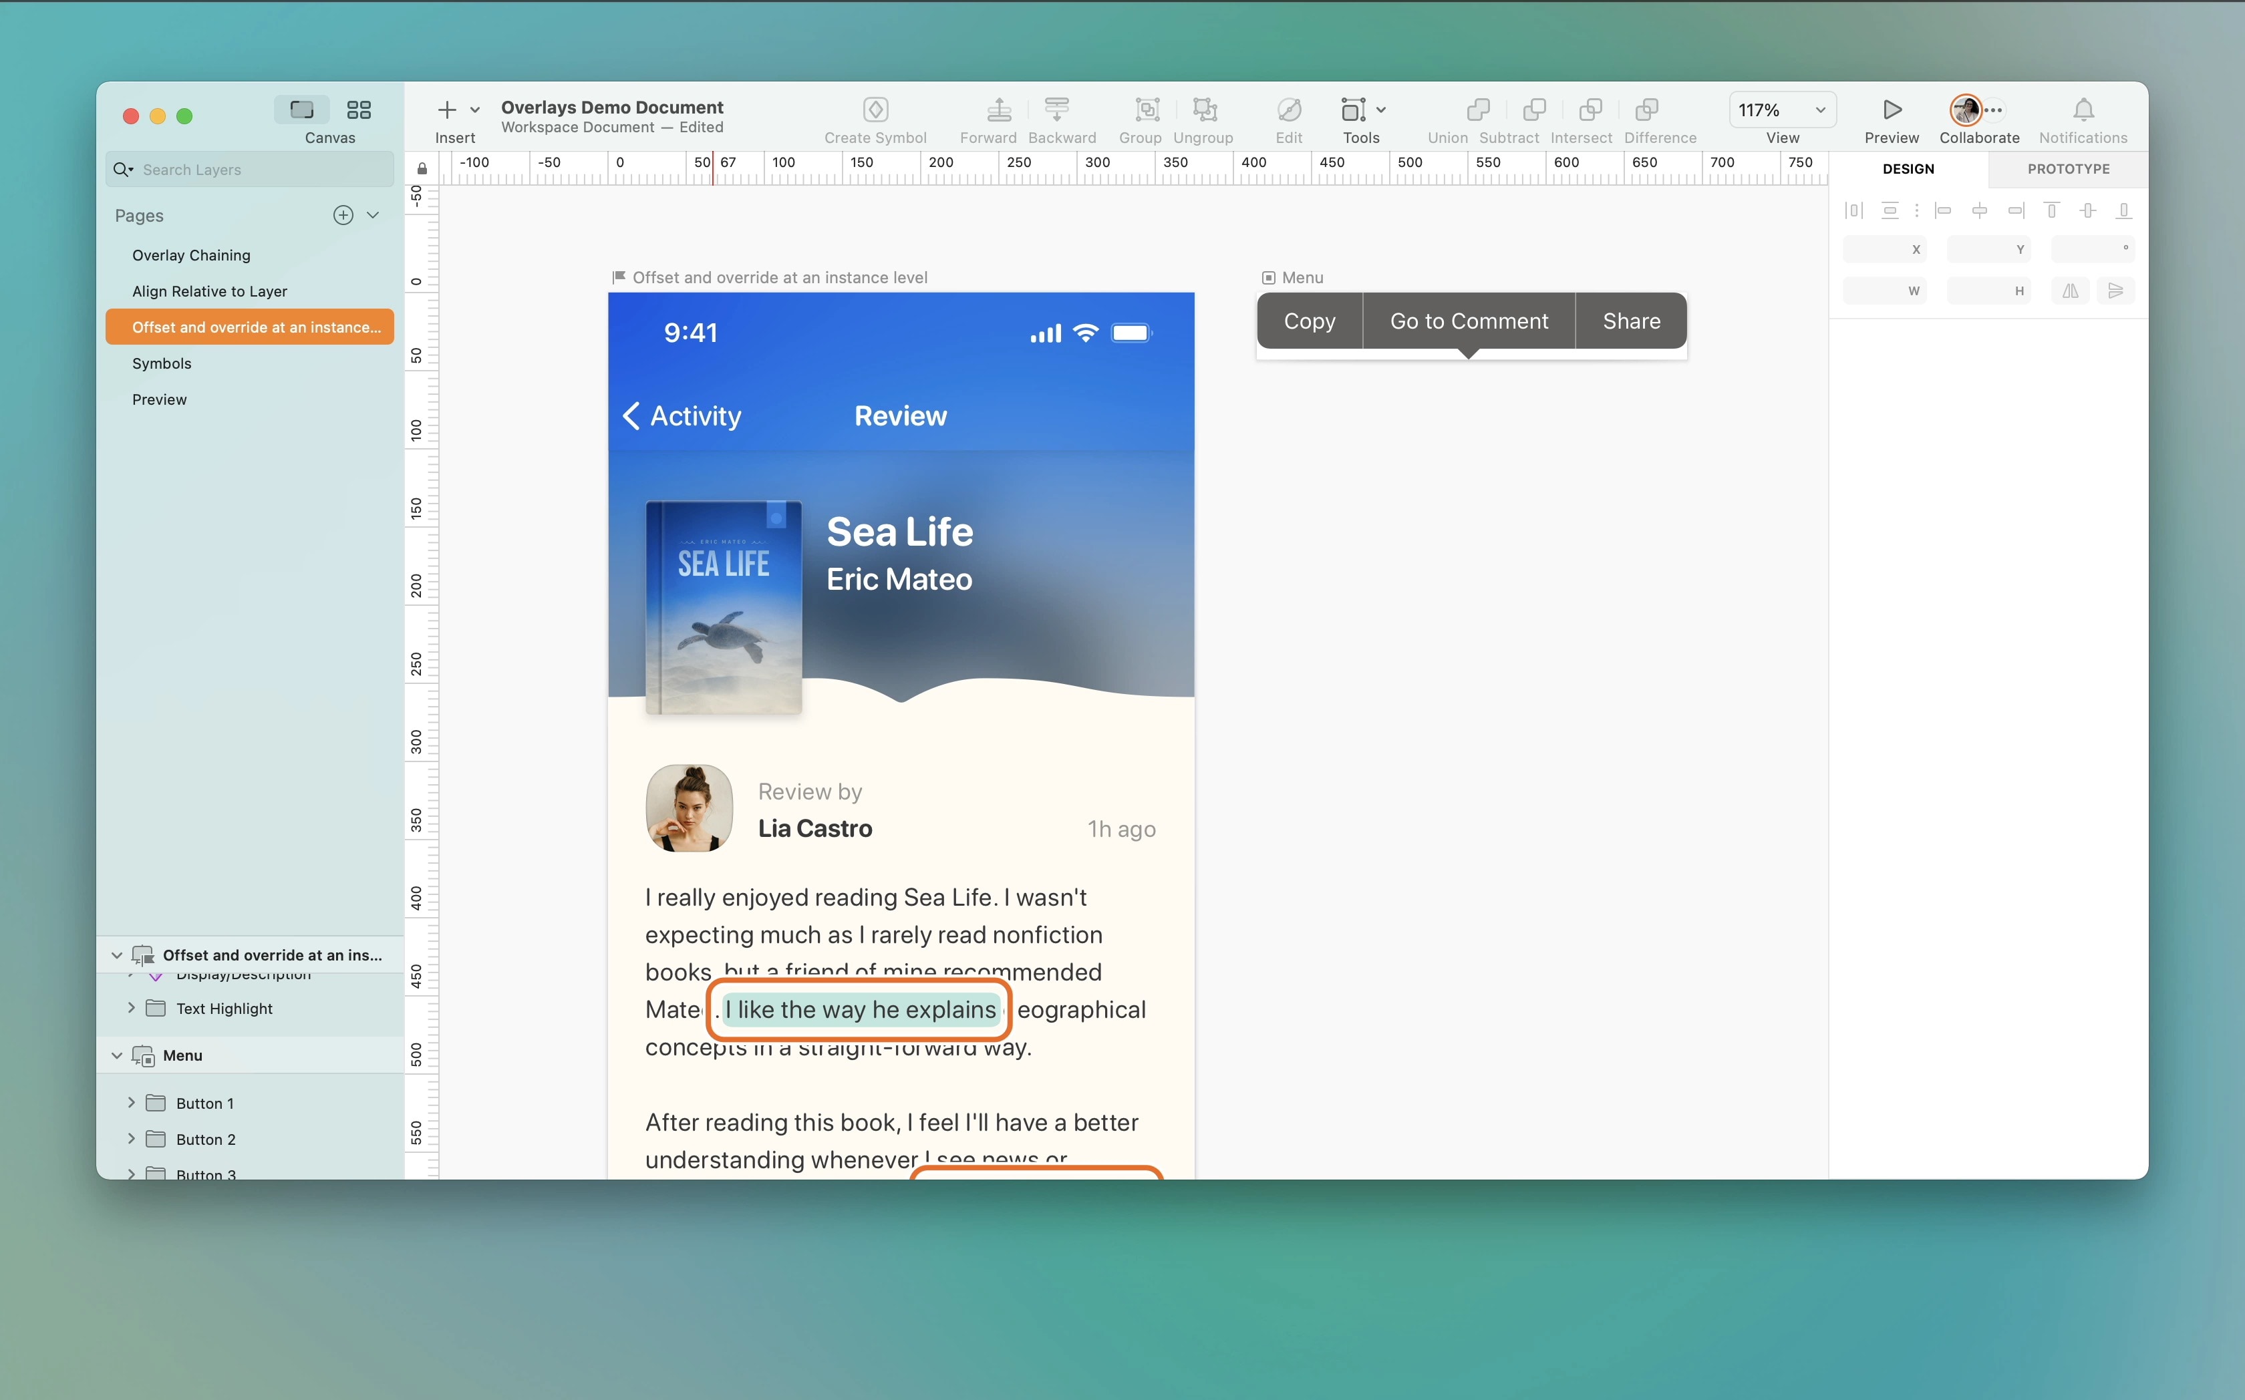
Task: Click the Preview play button
Action: tap(1892, 110)
